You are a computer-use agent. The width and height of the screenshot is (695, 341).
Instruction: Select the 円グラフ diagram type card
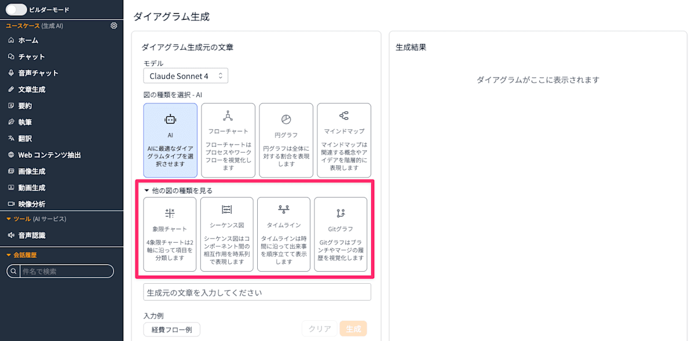tap(286, 140)
